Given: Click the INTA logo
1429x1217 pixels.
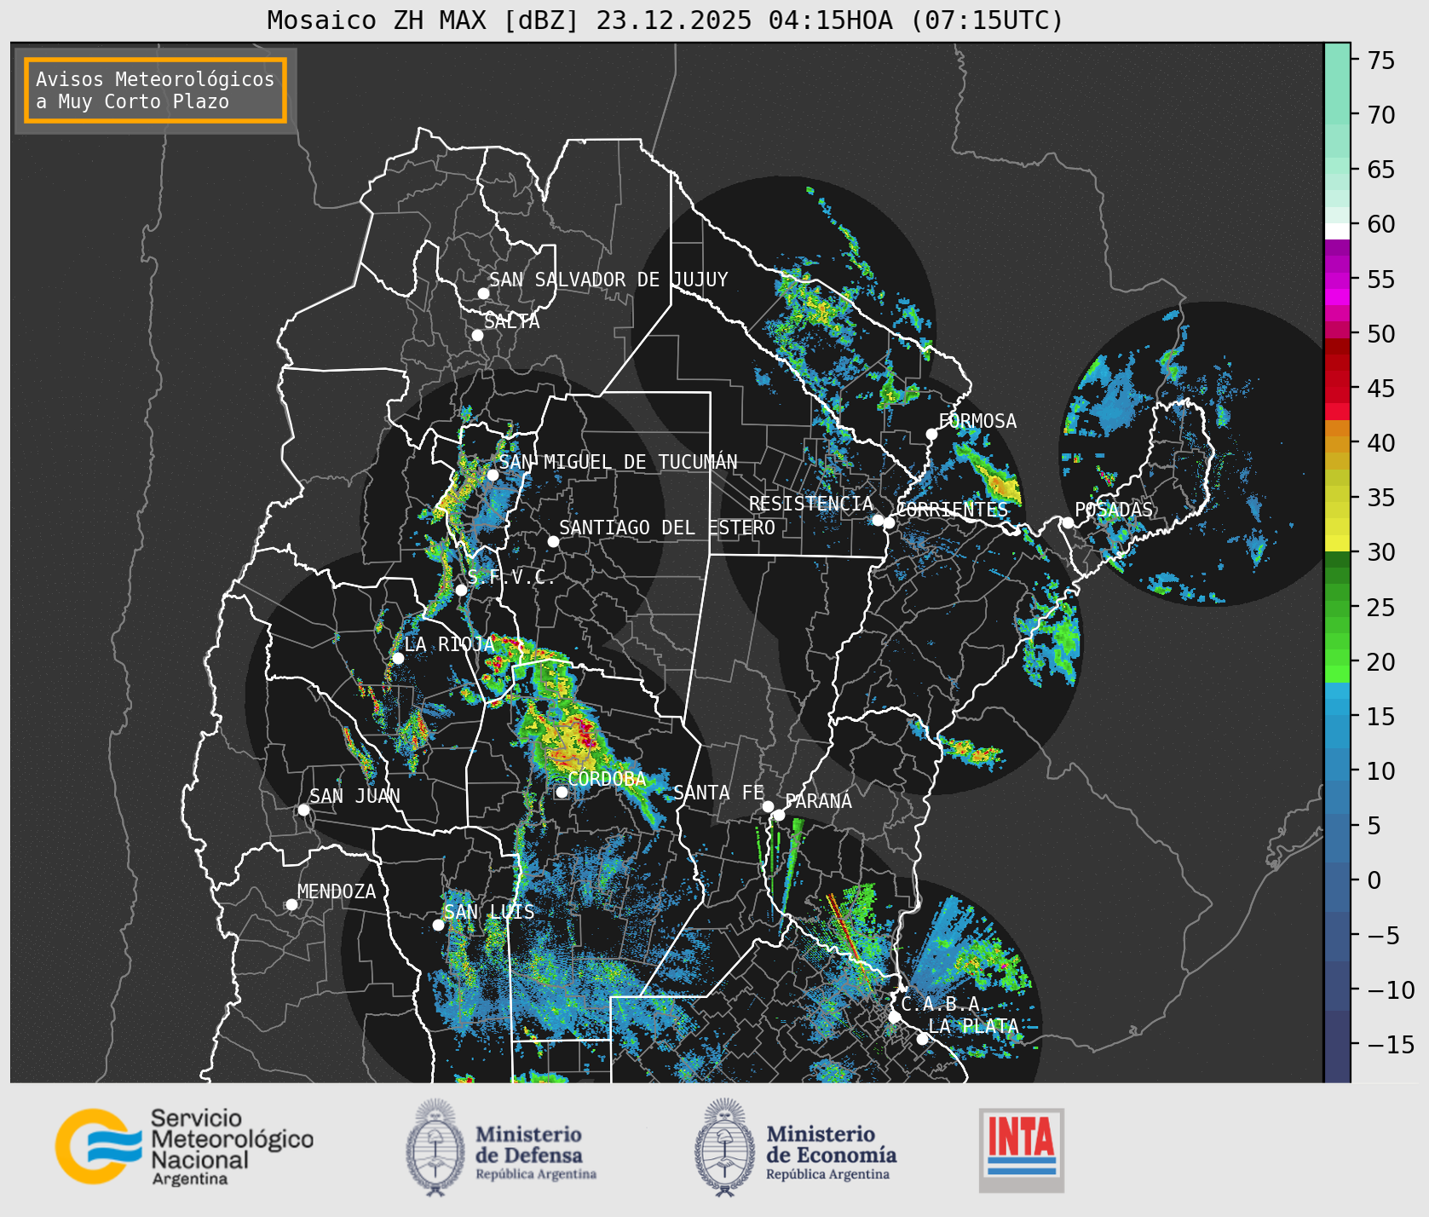Looking at the screenshot, I should 1022,1150.
